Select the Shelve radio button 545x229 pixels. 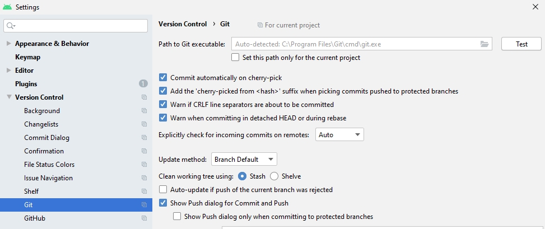click(274, 176)
